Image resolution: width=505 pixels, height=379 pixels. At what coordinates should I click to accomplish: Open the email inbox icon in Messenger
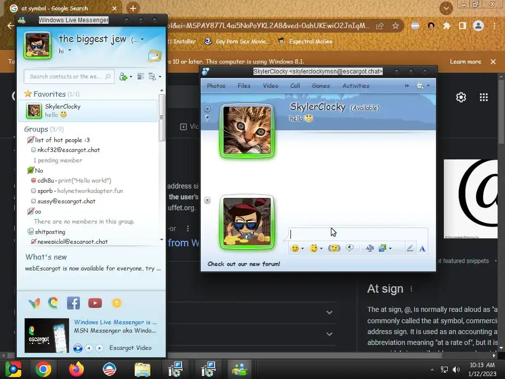[x=154, y=56]
